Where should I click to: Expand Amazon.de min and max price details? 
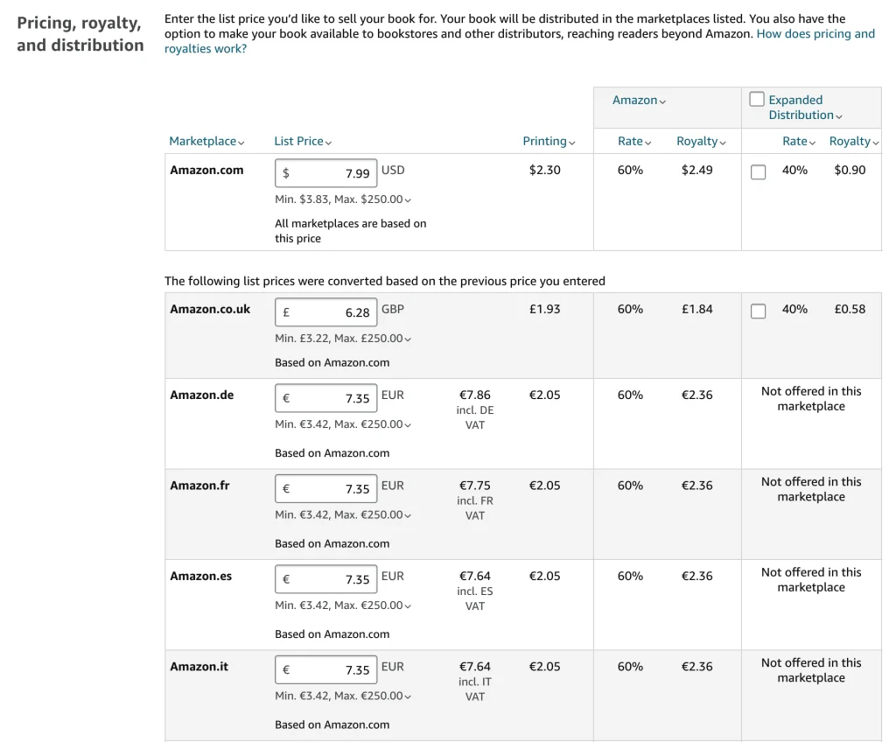coord(343,423)
